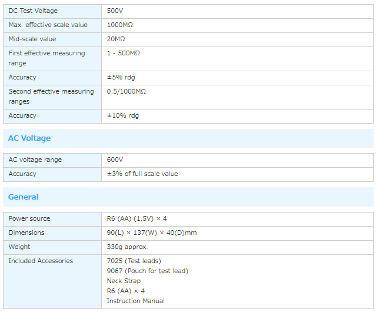The width and height of the screenshot is (376, 312).
Task: Select the Mid-scale value label
Action: point(32,39)
